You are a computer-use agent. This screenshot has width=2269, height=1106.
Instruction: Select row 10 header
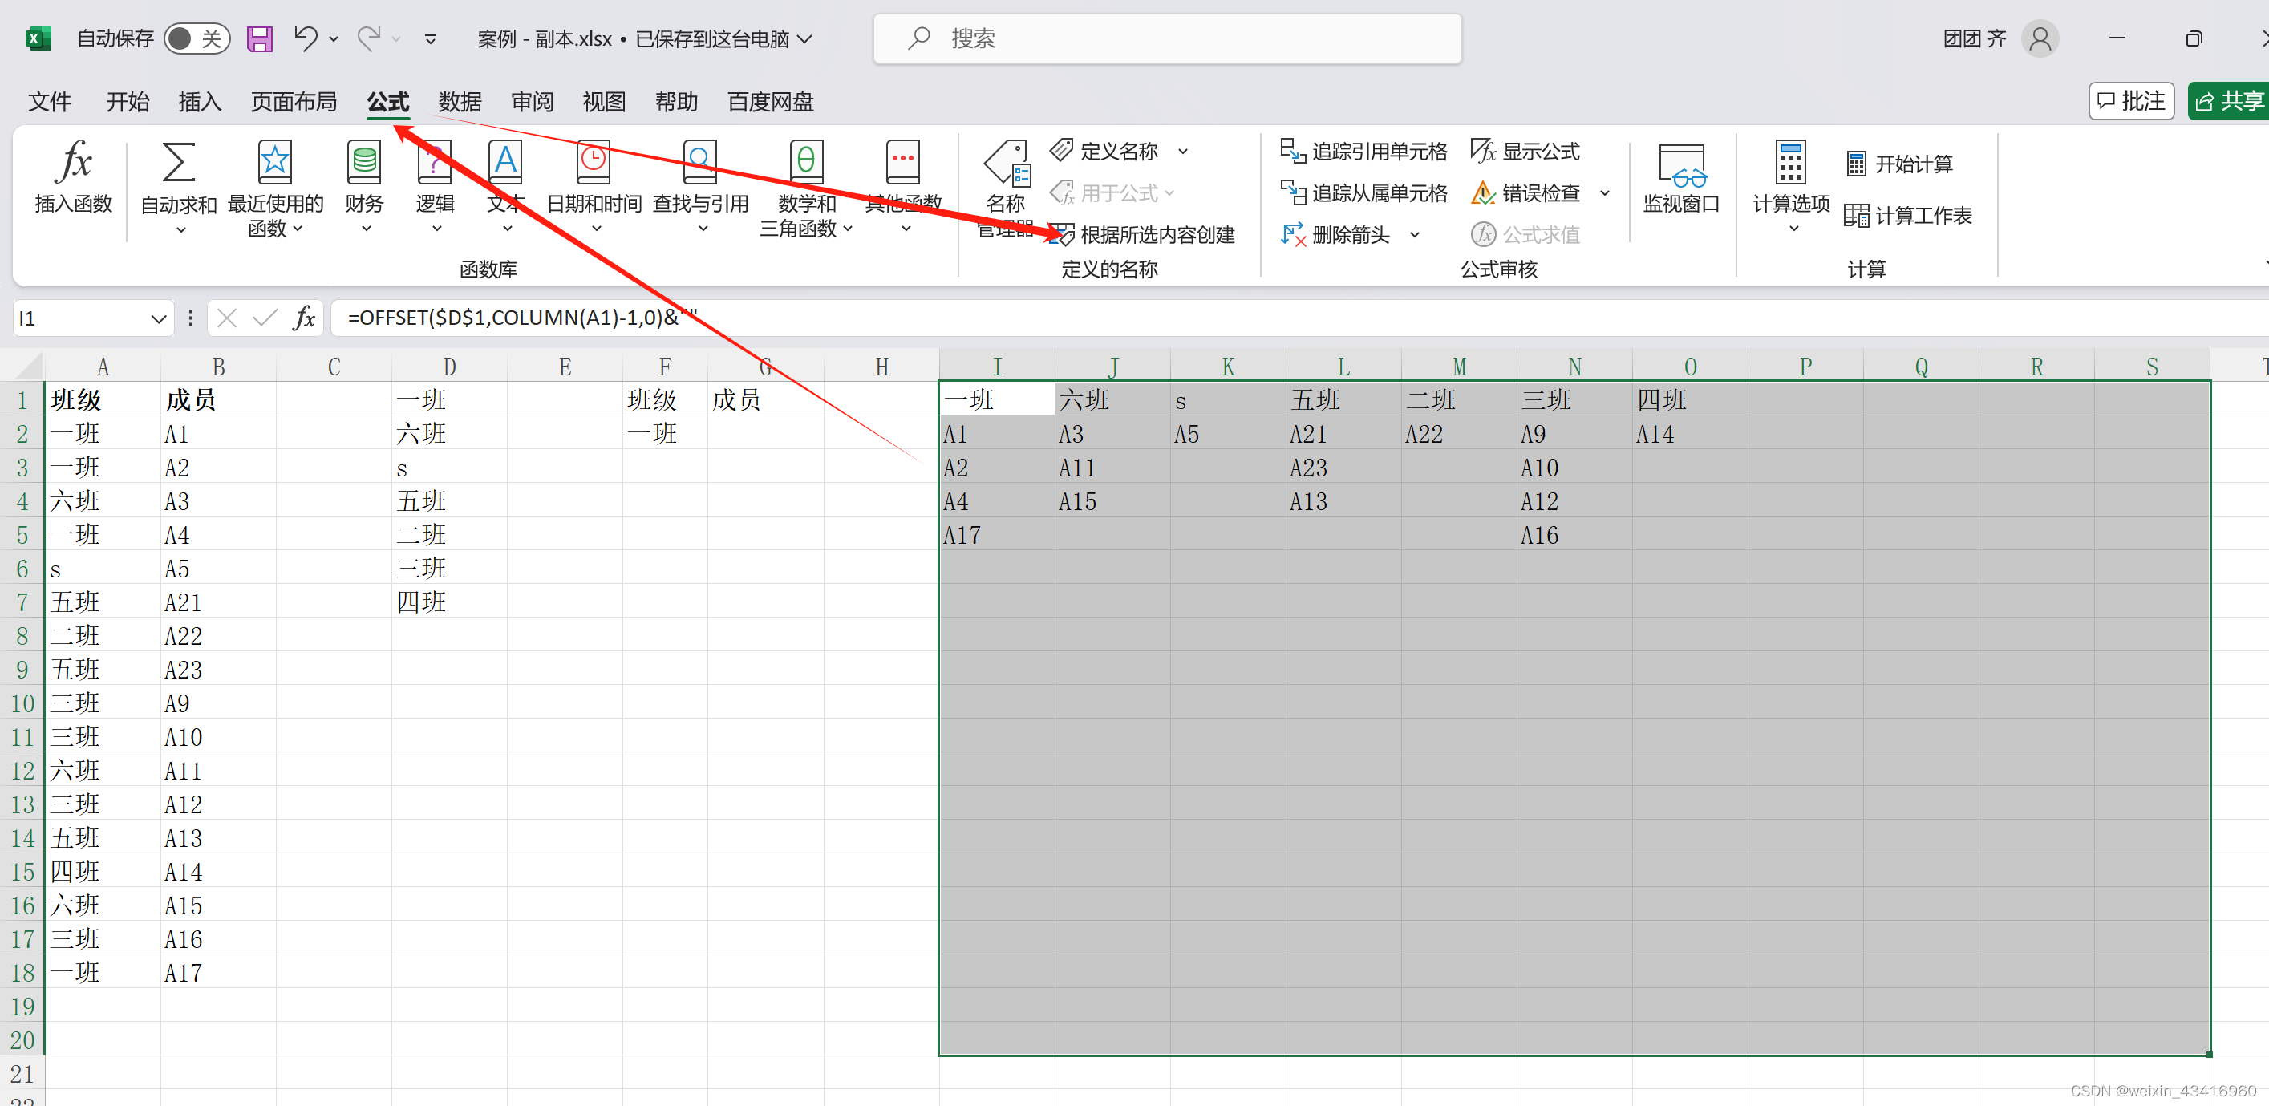[22, 703]
